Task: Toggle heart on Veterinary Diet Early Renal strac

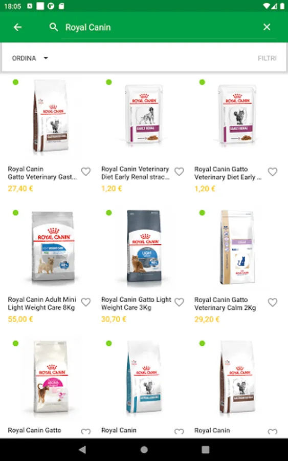Action: [179, 172]
